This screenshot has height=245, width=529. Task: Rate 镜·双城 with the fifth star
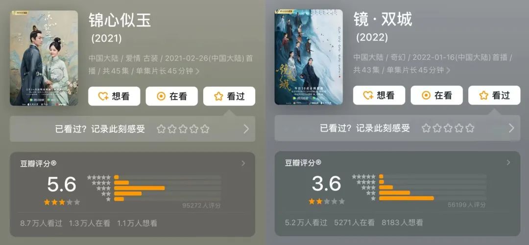coord(470,128)
